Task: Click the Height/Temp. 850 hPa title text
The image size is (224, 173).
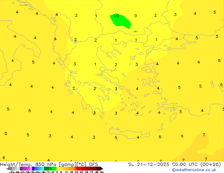Action: [x=28, y=165]
